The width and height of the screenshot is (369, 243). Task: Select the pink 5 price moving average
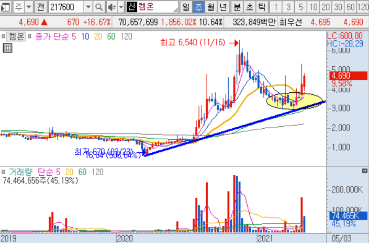74,37
